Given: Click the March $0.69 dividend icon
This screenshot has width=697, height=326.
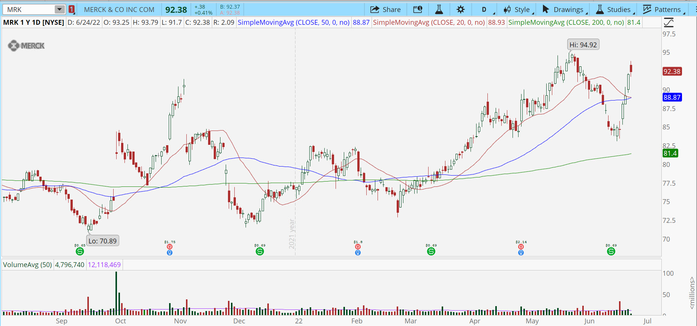Looking at the screenshot, I should 431,251.
